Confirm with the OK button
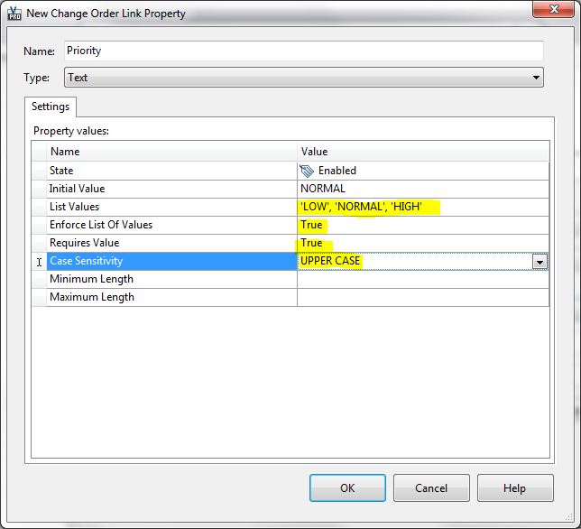This screenshot has width=581, height=529. (x=347, y=487)
